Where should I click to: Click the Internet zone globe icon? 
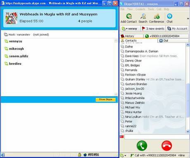85,155
